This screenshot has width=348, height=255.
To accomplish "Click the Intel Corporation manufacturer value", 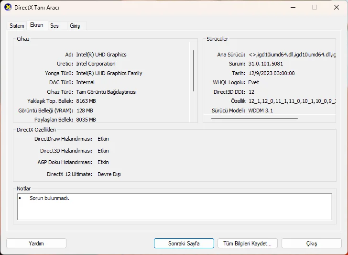I will (96, 64).
